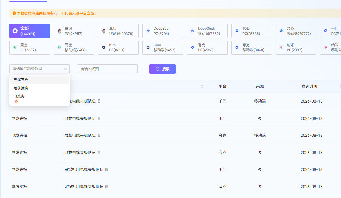The width and height of the screenshot is (341, 198).
Task: Select the 全部 (166321) platform filter card
Action: coord(29,31)
